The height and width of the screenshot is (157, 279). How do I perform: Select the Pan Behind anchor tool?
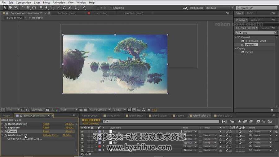coord(34,7)
